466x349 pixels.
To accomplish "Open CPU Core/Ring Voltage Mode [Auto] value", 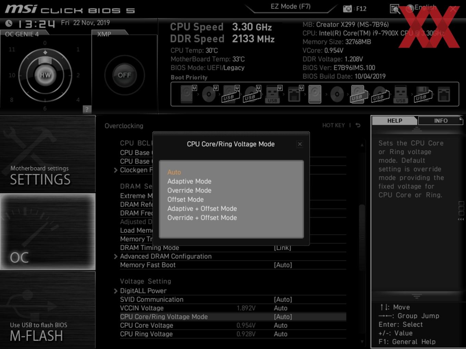I will click(x=283, y=317).
